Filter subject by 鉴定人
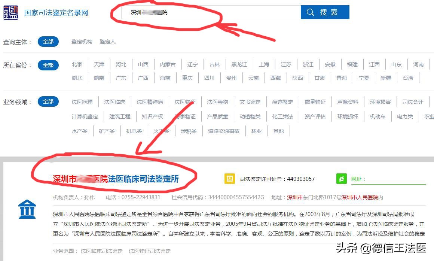 (x=107, y=42)
